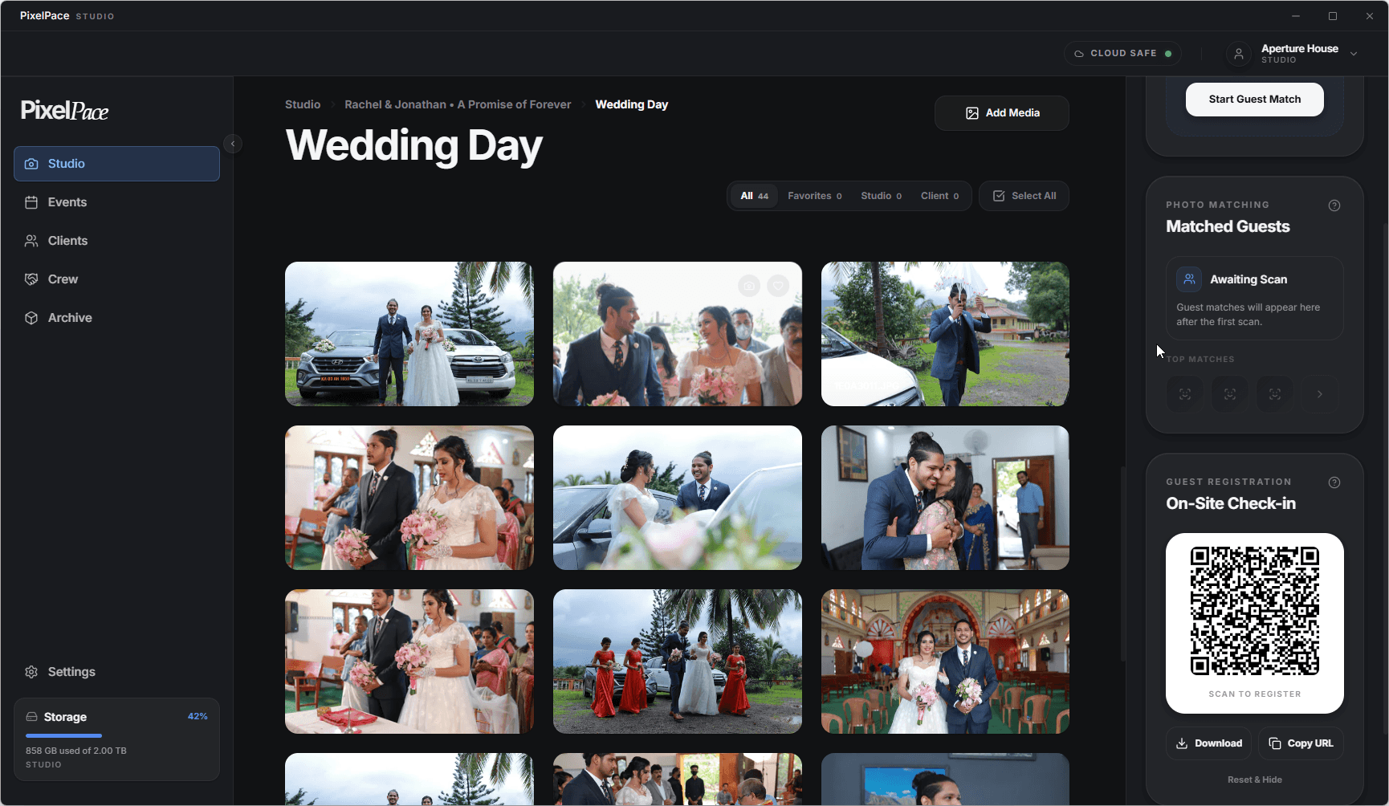Show more top matches with arrow
Image resolution: width=1389 pixels, height=806 pixels.
click(x=1320, y=394)
